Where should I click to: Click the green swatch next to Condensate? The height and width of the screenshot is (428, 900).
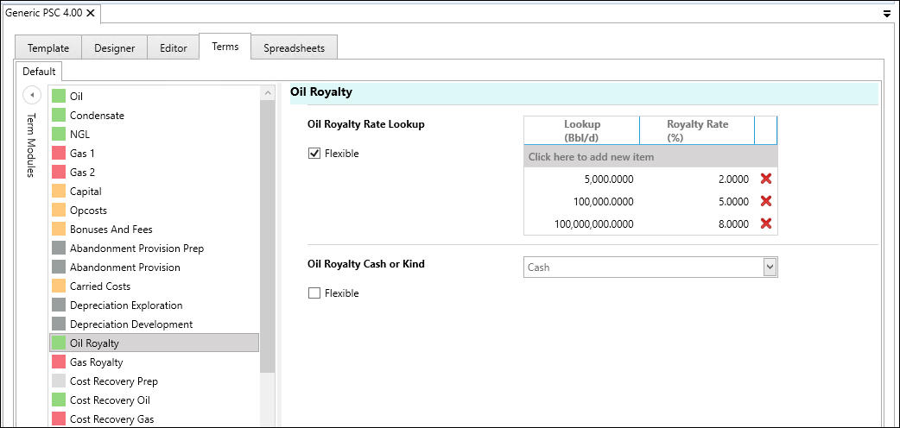pyautogui.click(x=59, y=116)
